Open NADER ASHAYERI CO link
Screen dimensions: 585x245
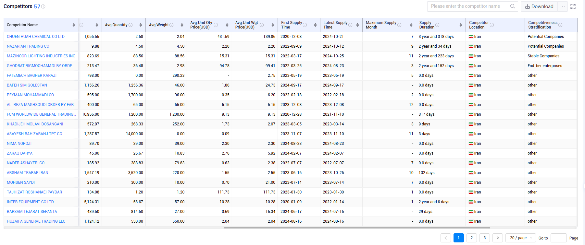tap(26, 163)
